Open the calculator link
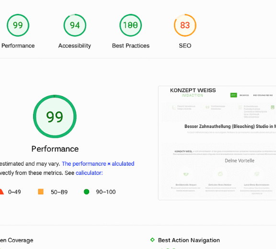 89,173
